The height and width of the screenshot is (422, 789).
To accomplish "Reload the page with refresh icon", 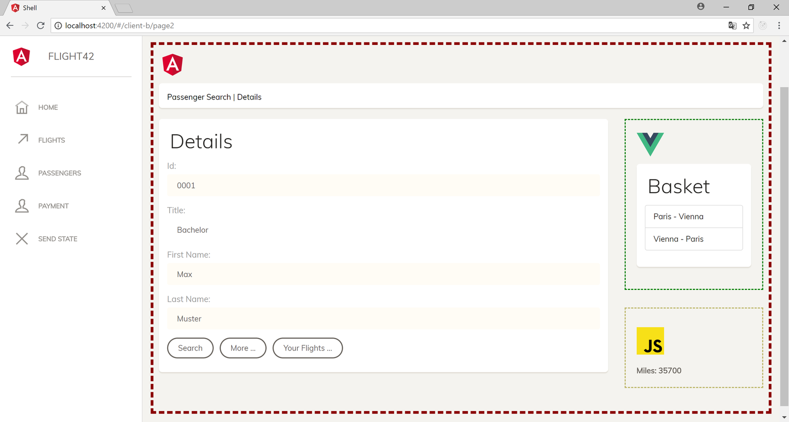I will (40, 26).
